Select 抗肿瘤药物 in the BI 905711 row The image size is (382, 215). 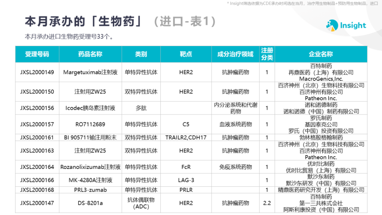(236, 138)
